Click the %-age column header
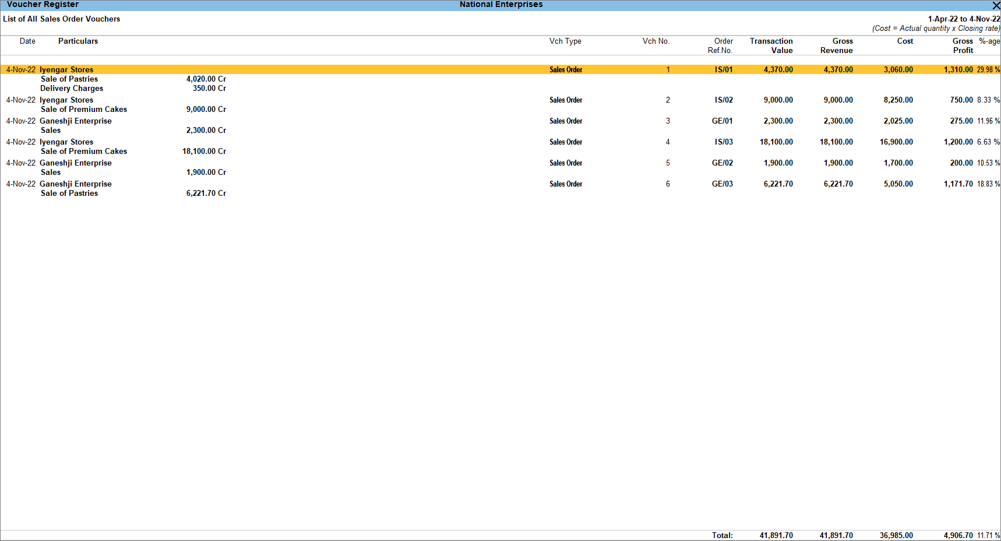This screenshot has width=1001, height=541. (x=989, y=41)
